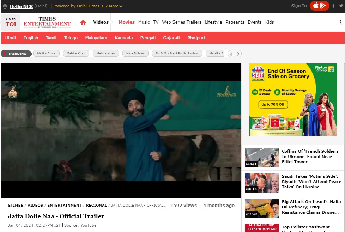Open Mr & Mrs Mahi Public Review tag
The height and width of the screenshot is (232, 345).
[177, 53]
